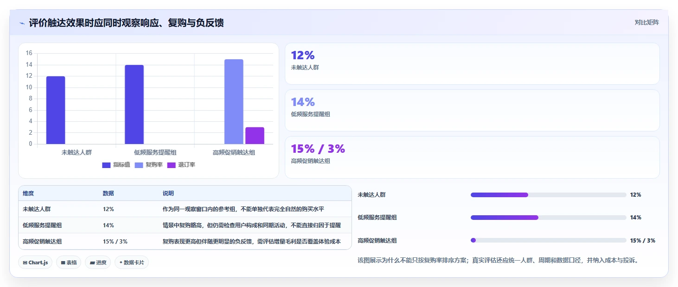Viewport: 678px width, 287px height.
Task: Click the purple 退订率 bar in chart
Action: (x=255, y=136)
